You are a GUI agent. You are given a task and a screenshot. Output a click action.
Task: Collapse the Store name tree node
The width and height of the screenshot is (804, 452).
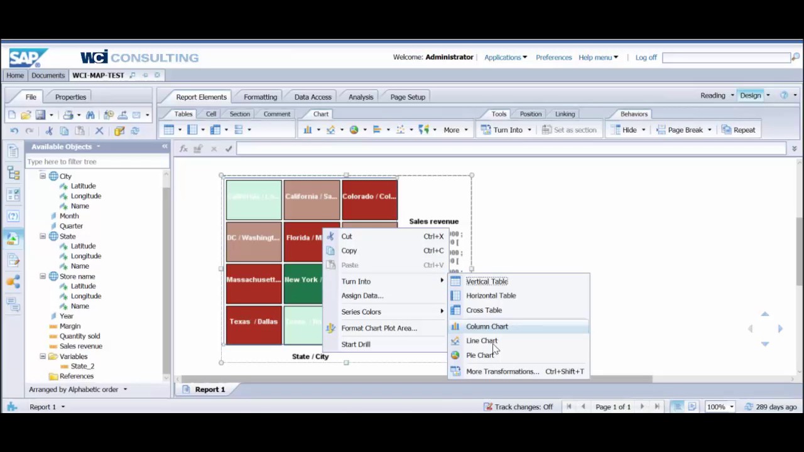(43, 277)
